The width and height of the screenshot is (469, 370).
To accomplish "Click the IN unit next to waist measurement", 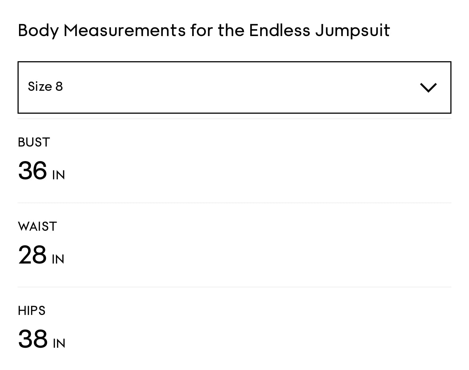I will pos(58,259).
